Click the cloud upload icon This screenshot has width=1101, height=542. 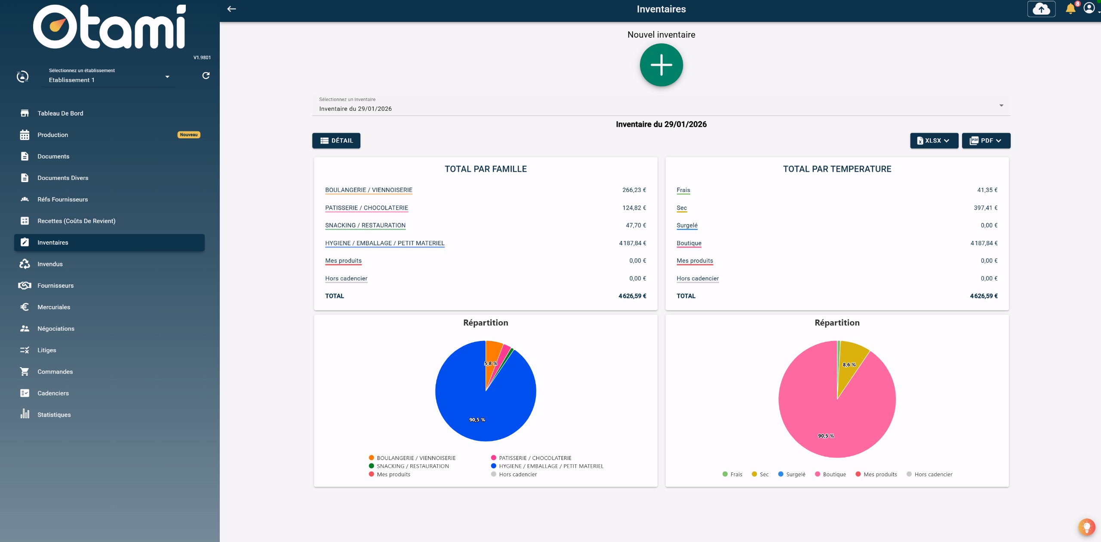pyautogui.click(x=1041, y=9)
